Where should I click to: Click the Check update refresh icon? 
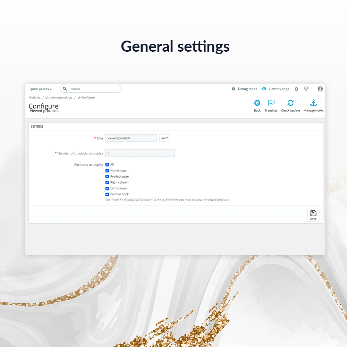pos(290,103)
